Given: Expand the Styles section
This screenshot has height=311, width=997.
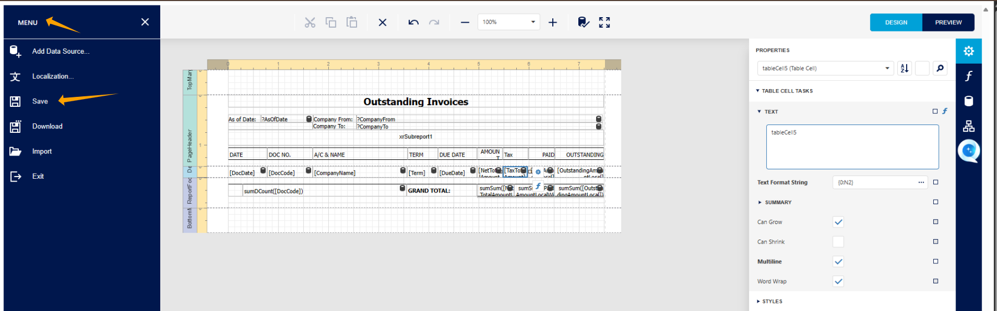Looking at the screenshot, I should click(x=771, y=302).
